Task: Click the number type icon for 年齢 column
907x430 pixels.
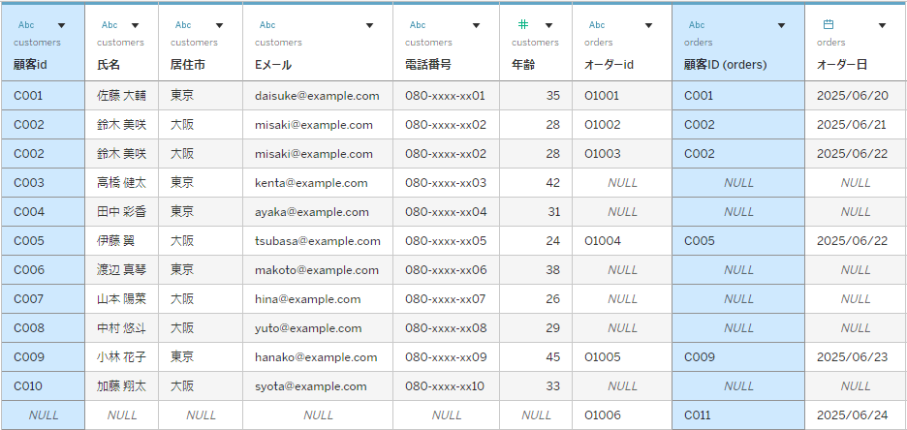Action: (x=523, y=24)
